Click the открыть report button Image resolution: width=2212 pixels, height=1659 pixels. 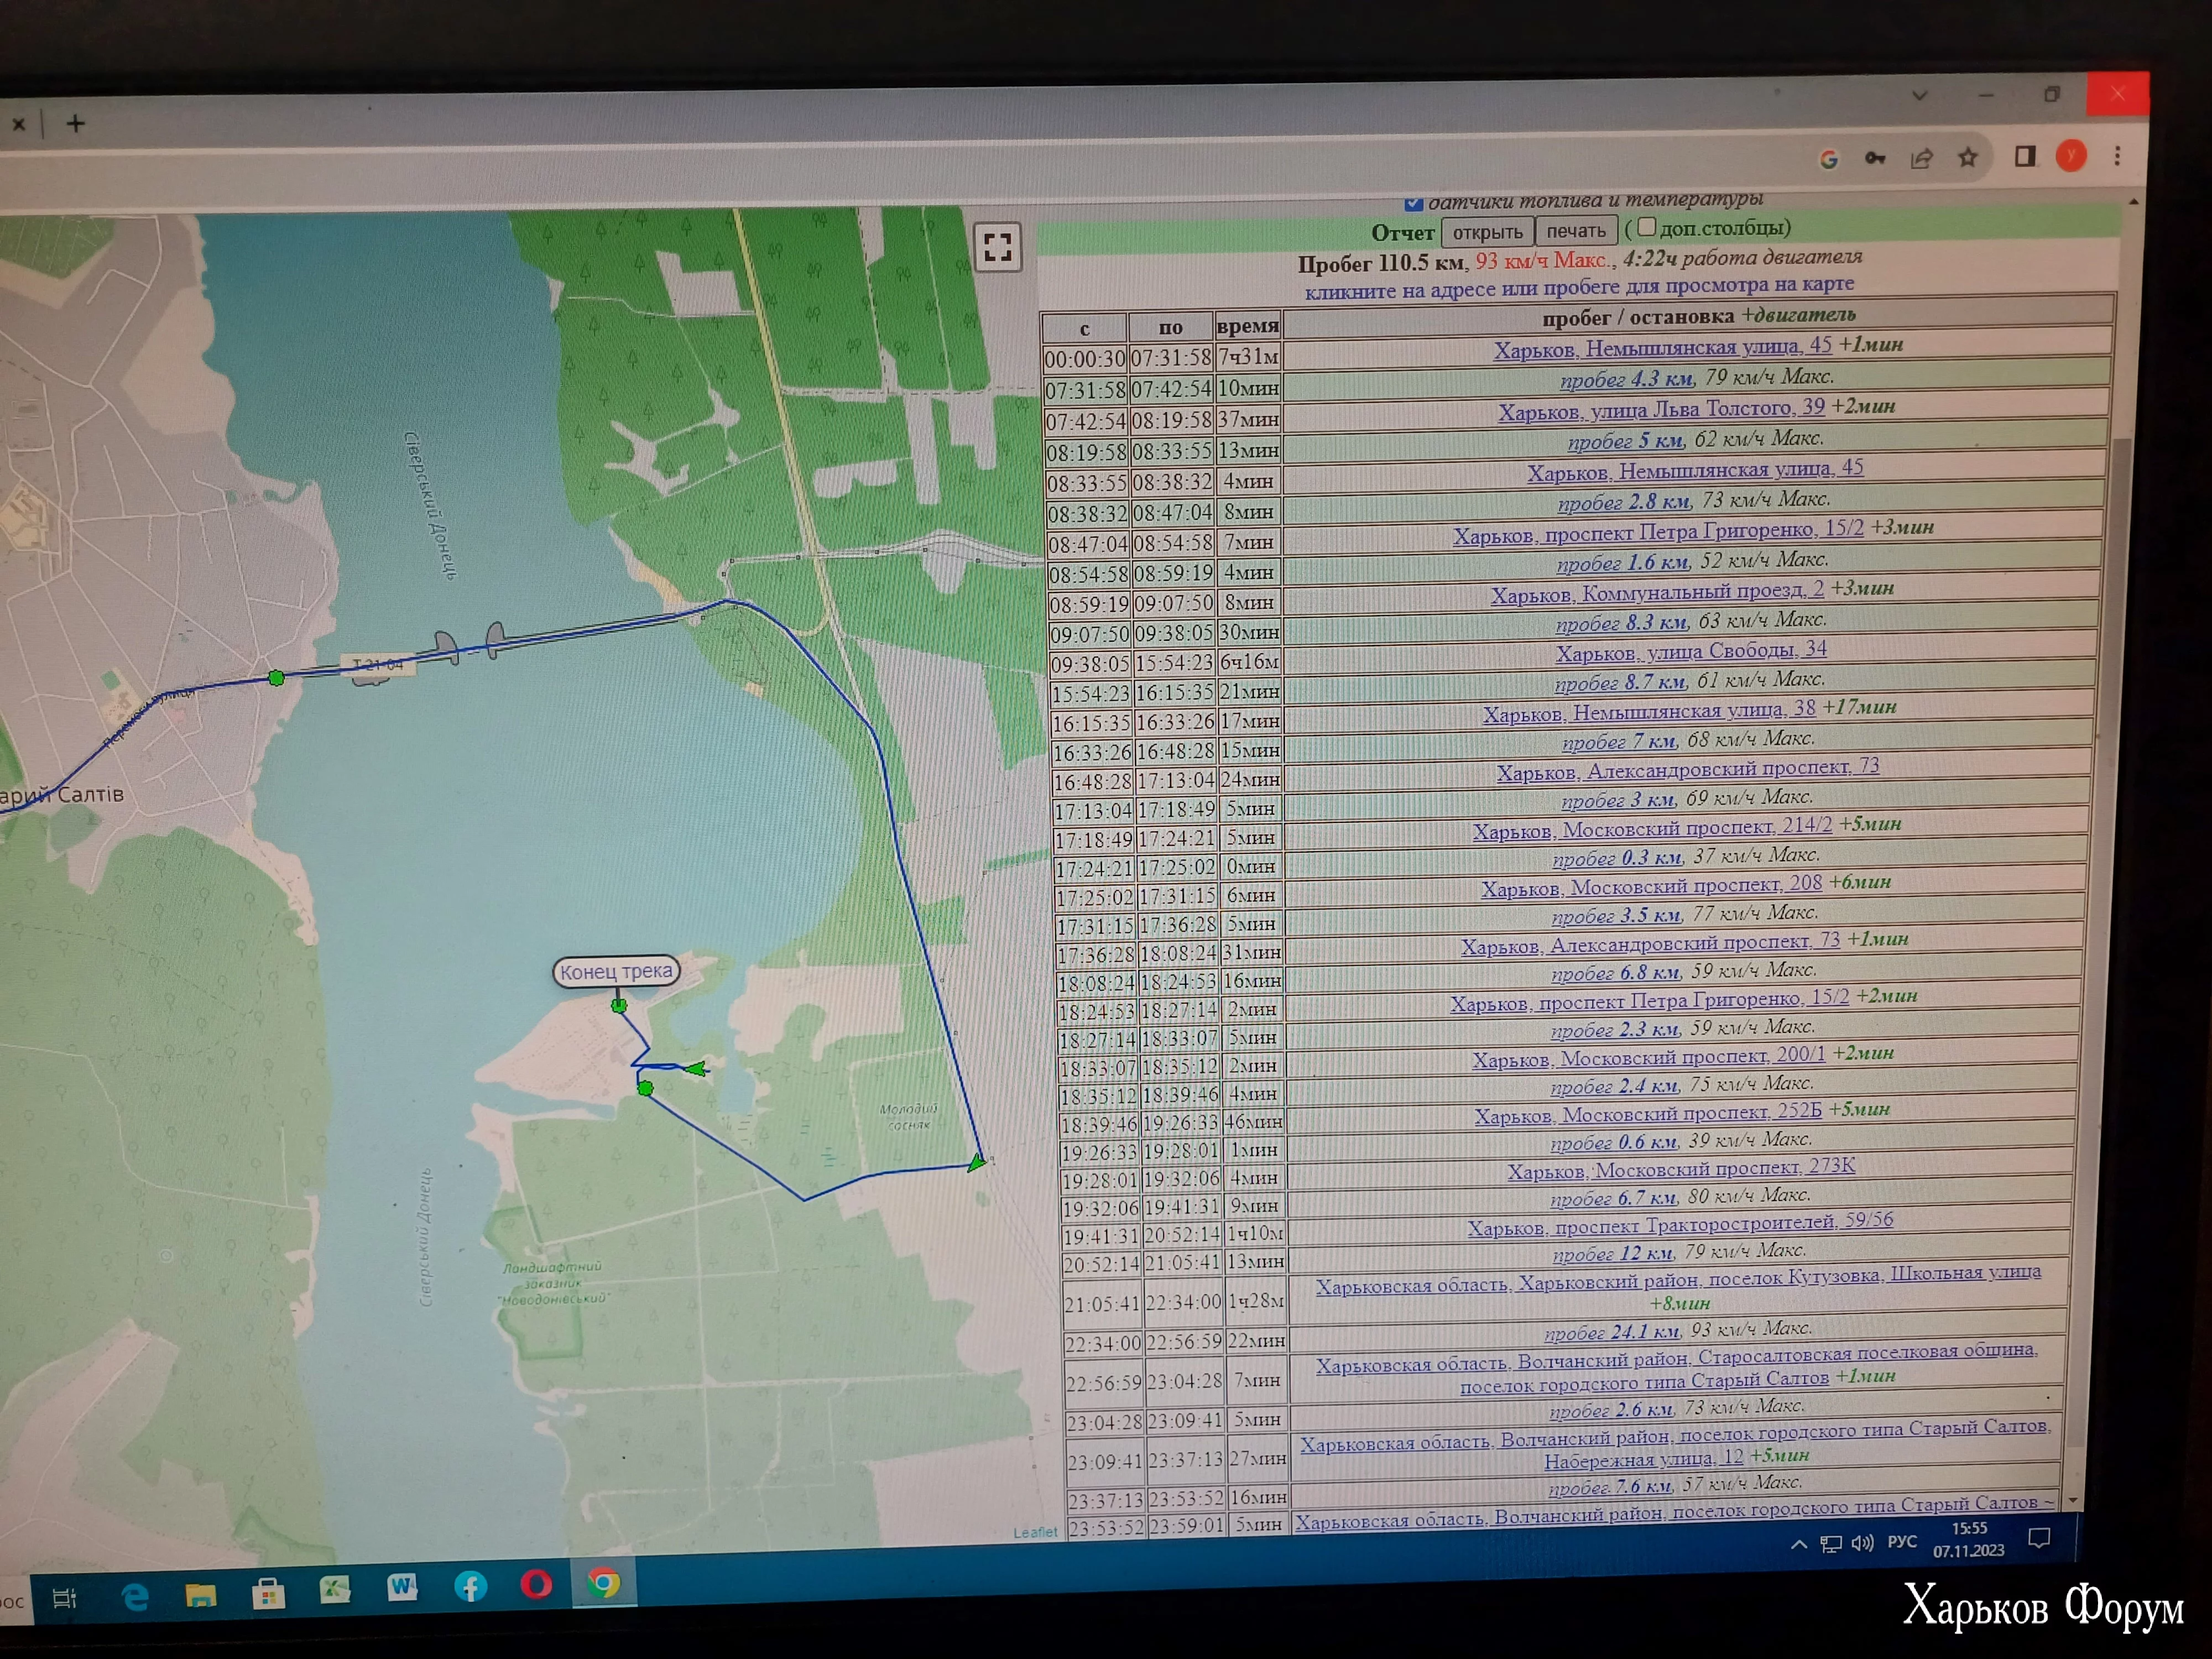[1487, 232]
